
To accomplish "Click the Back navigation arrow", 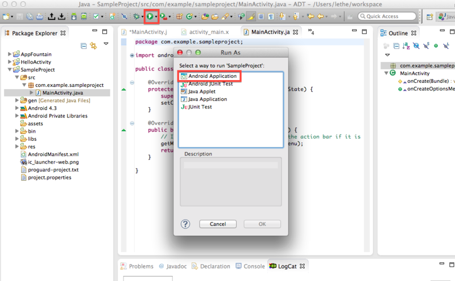I will 320,16.
